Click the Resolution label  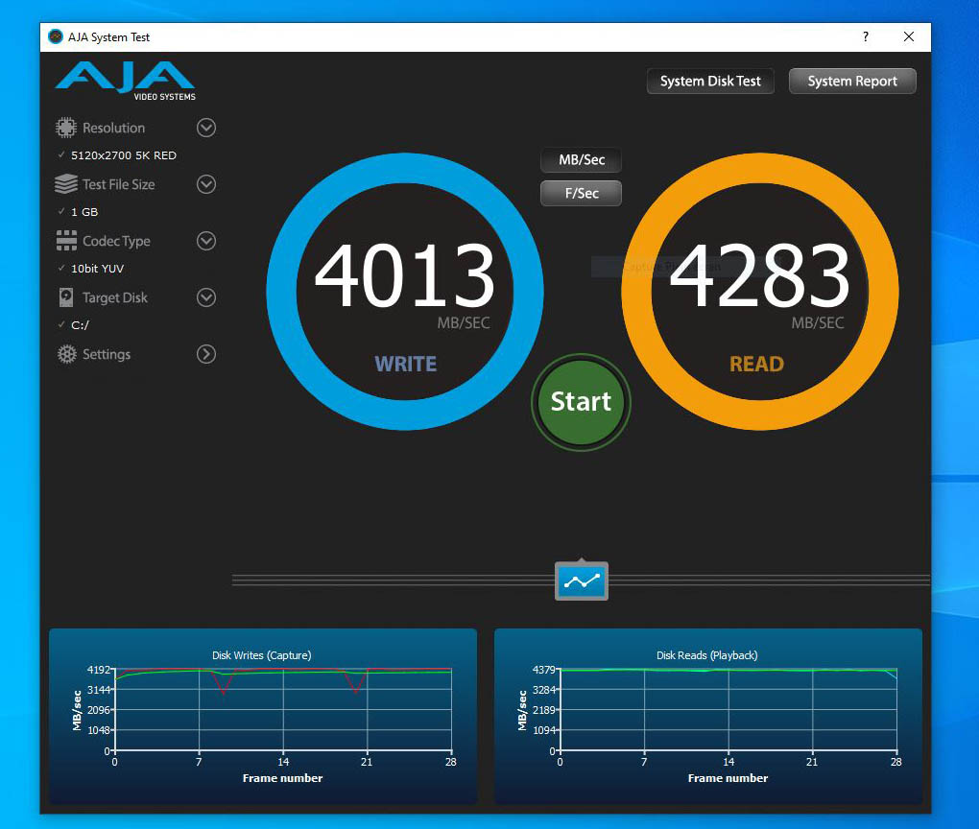pyautogui.click(x=113, y=128)
